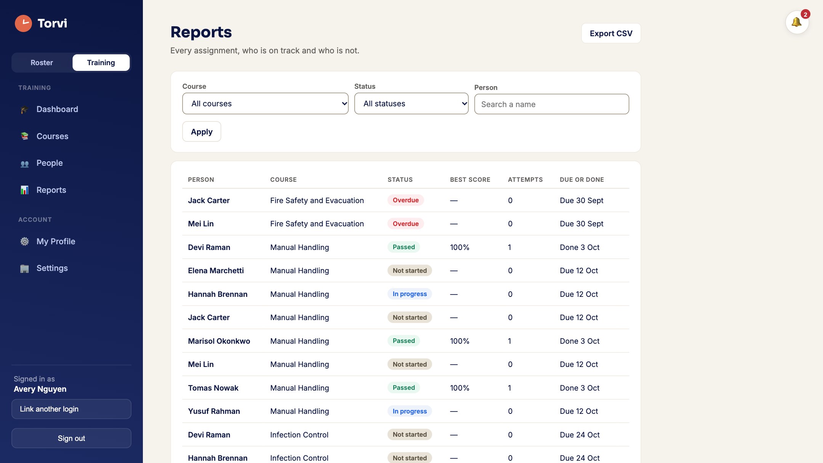Image resolution: width=823 pixels, height=463 pixels.
Task: Click the Best Score column header
Action: click(x=470, y=179)
